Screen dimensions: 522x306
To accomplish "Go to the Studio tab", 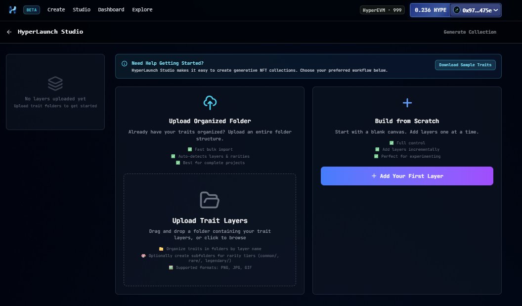I will pos(82,10).
